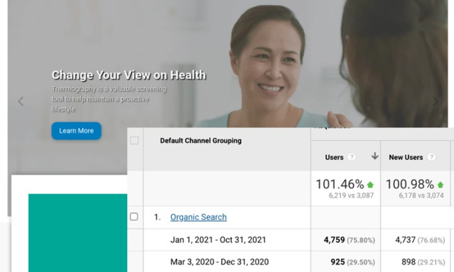The width and height of the screenshot is (454, 272).
Task: Click the Default Channel Grouping header
Action: click(200, 141)
